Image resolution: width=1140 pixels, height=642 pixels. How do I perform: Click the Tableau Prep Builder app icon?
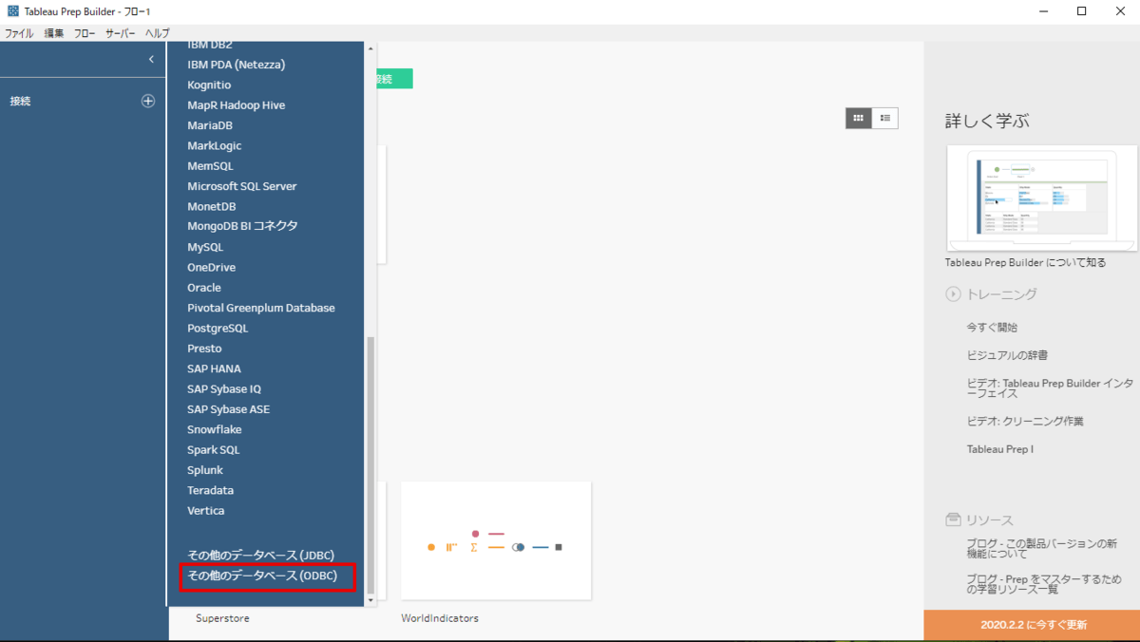(x=12, y=10)
